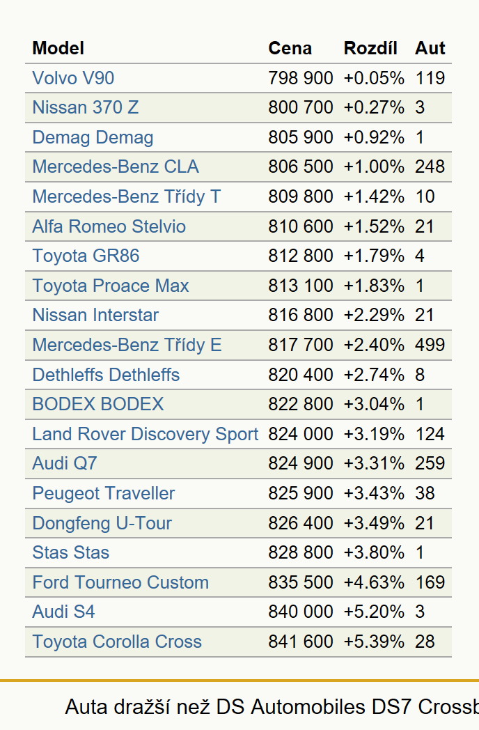Select the Audi Q7 link
The image size is (479, 730).
pos(65,463)
